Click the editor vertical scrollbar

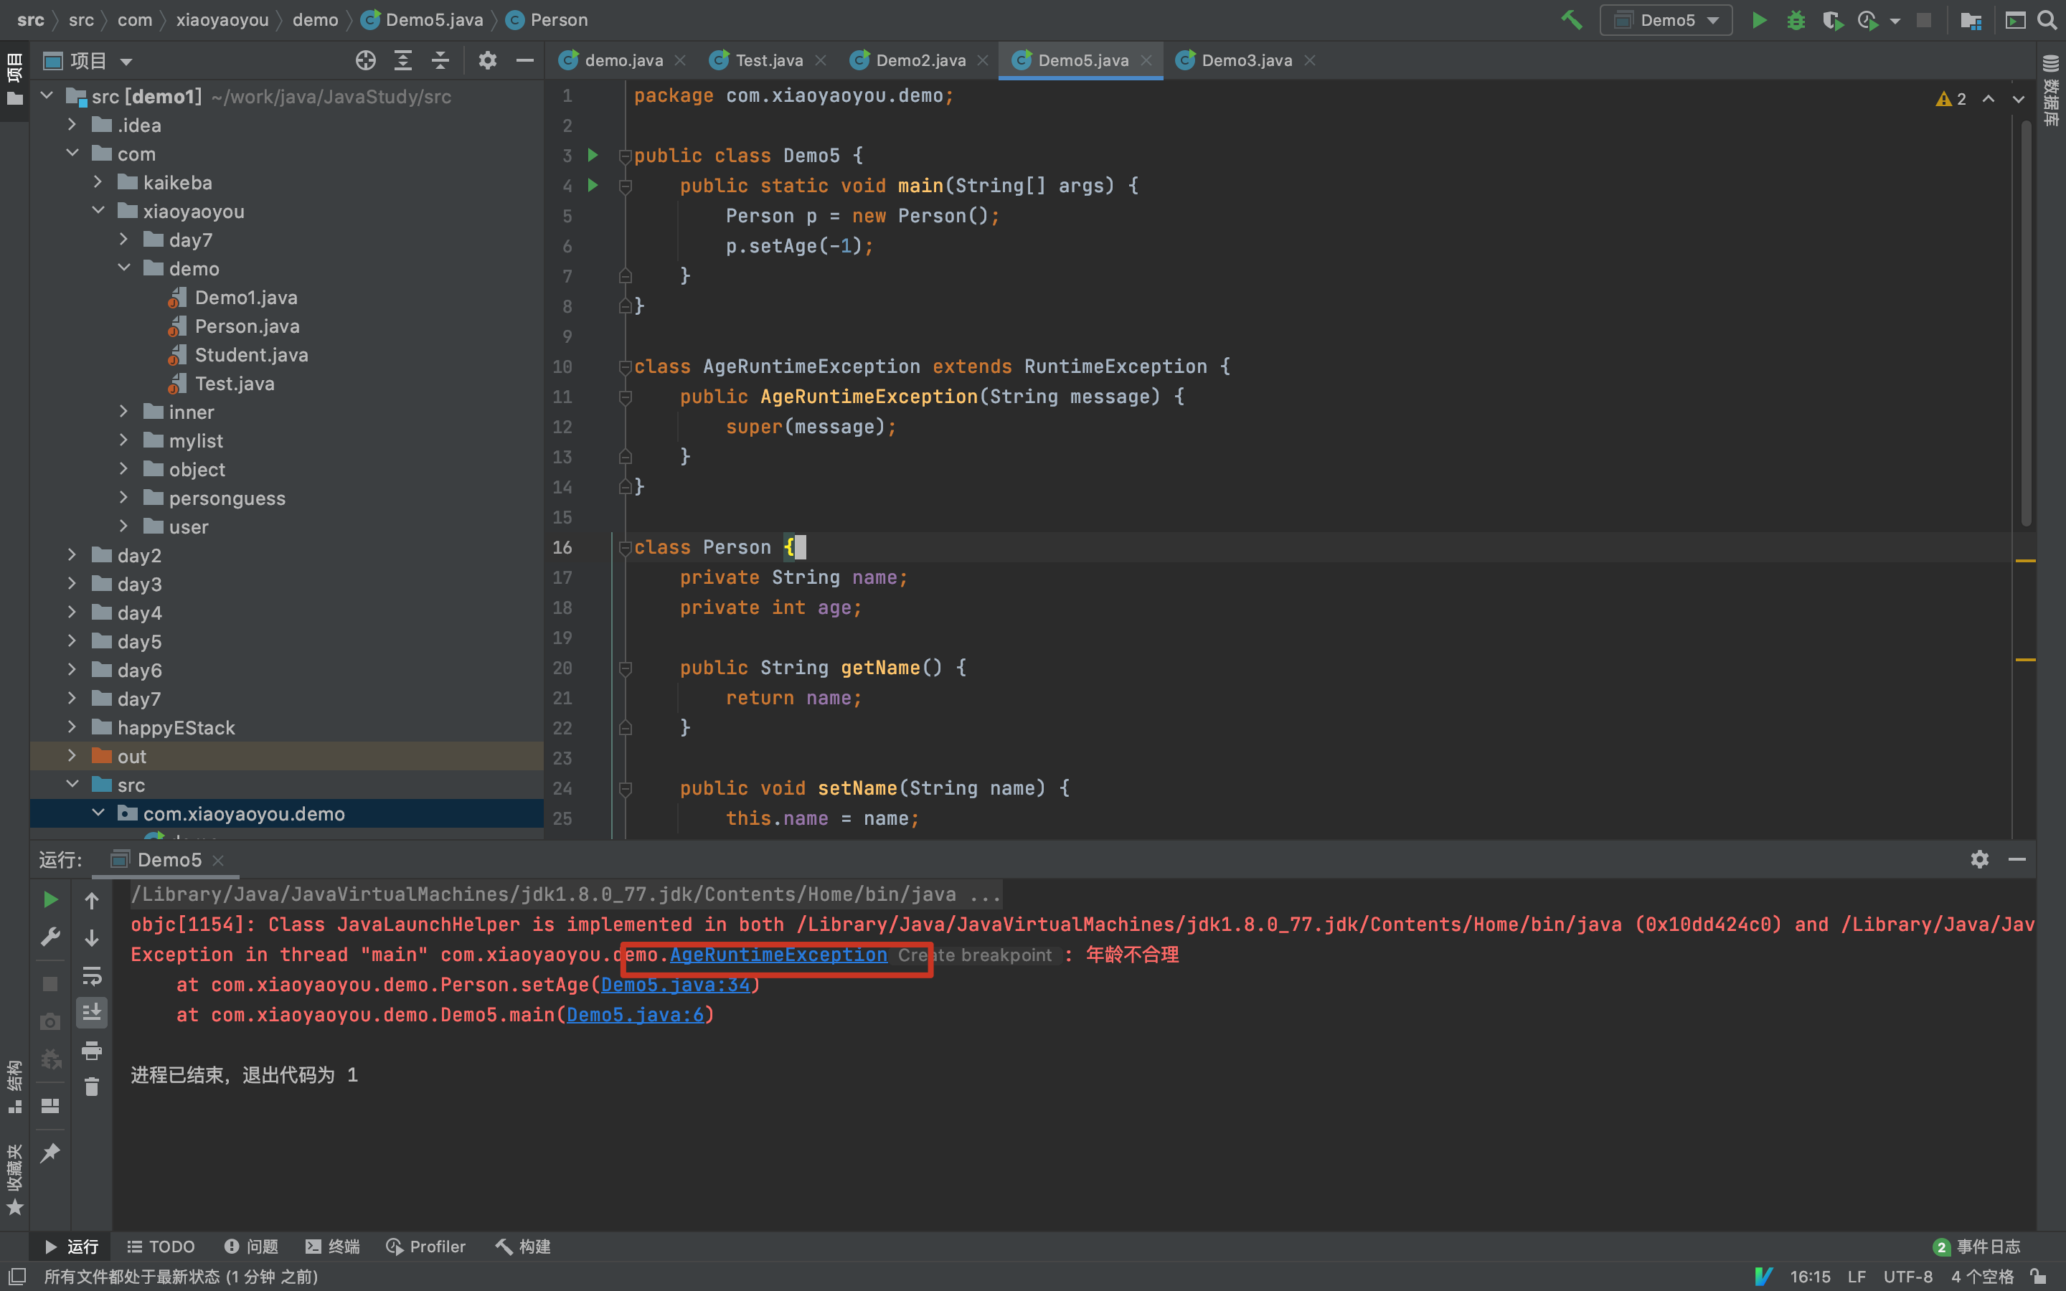[2026, 323]
